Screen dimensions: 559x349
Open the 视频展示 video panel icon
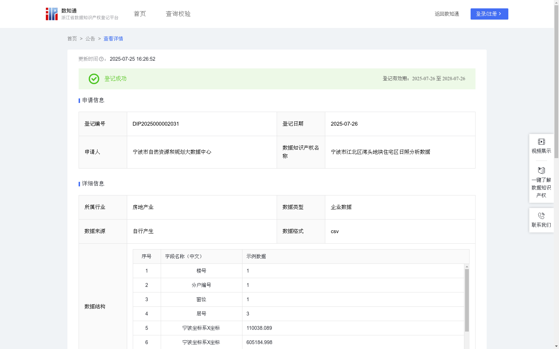pos(541,141)
